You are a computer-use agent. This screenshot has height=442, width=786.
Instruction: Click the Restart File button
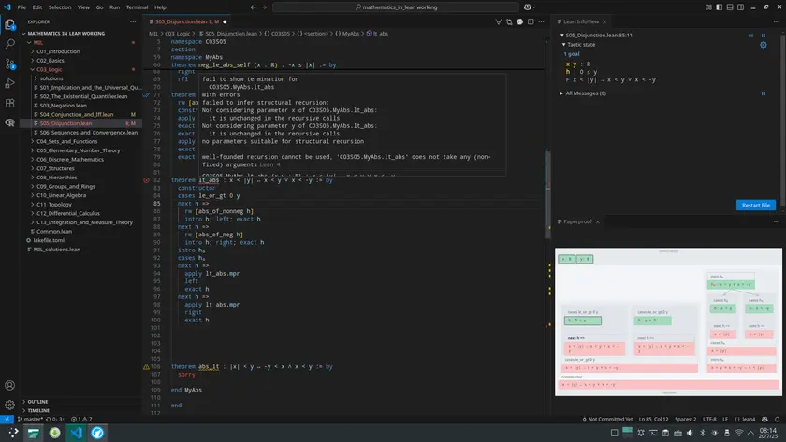pyautogui.click(x=755, y=205)
